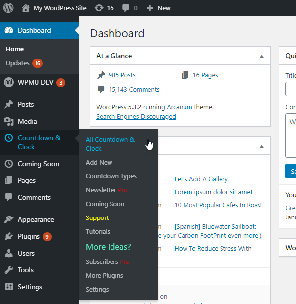Screen dimensions: 296x304
Task: Click My WordPress Site name in admin bar
Action: 60,8
